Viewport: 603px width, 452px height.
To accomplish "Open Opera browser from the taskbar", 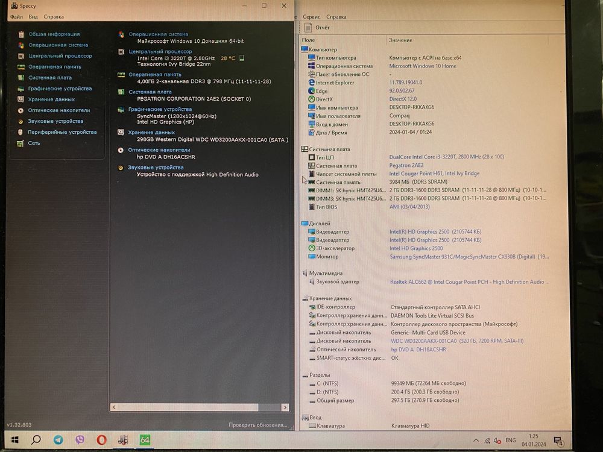I will click(101, 439).
